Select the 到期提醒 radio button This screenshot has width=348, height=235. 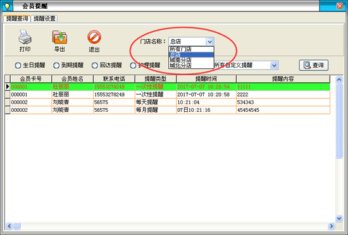pyautogui.click(x=56, y=65)
